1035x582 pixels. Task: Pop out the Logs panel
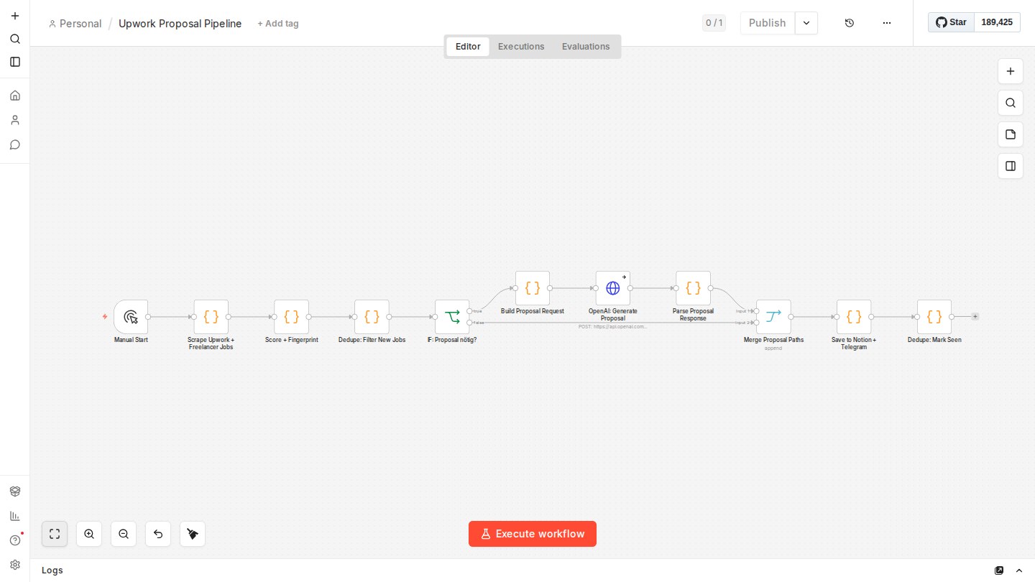click(999, 571)
